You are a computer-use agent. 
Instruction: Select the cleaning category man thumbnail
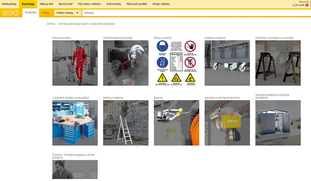click(75, 170)
